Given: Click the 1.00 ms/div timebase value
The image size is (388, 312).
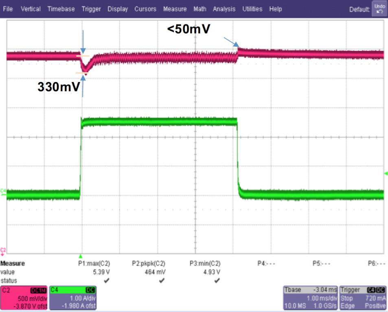Looking at the screenshot, I should click(322, 298).
